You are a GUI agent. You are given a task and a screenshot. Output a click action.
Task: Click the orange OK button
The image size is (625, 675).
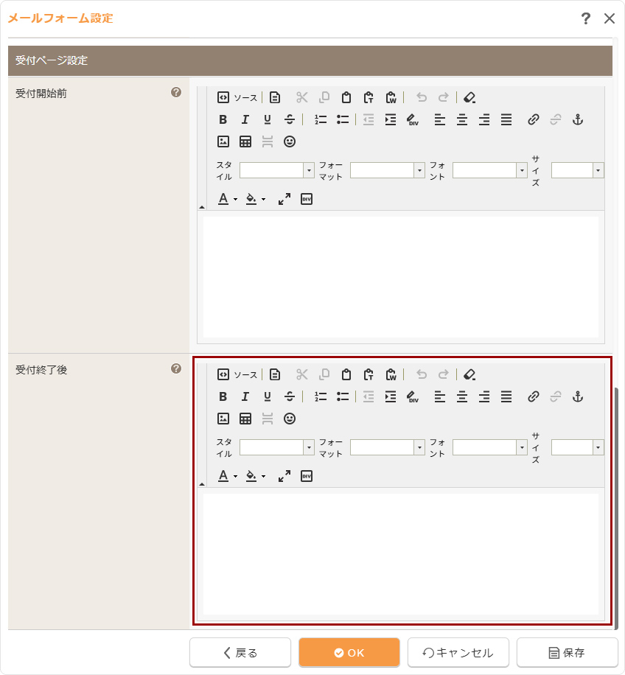349,652
